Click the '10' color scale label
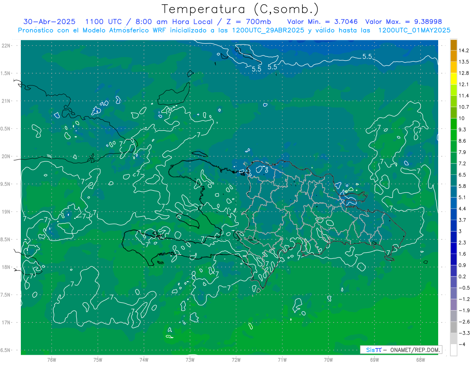 (462, 118)
